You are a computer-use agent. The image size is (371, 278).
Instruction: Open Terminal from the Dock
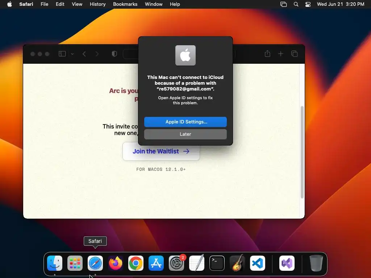[x=217, y=263]
